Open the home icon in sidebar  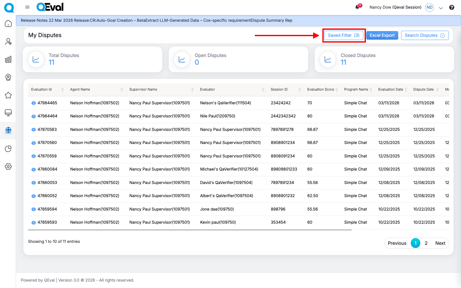[x=8, y=24]
